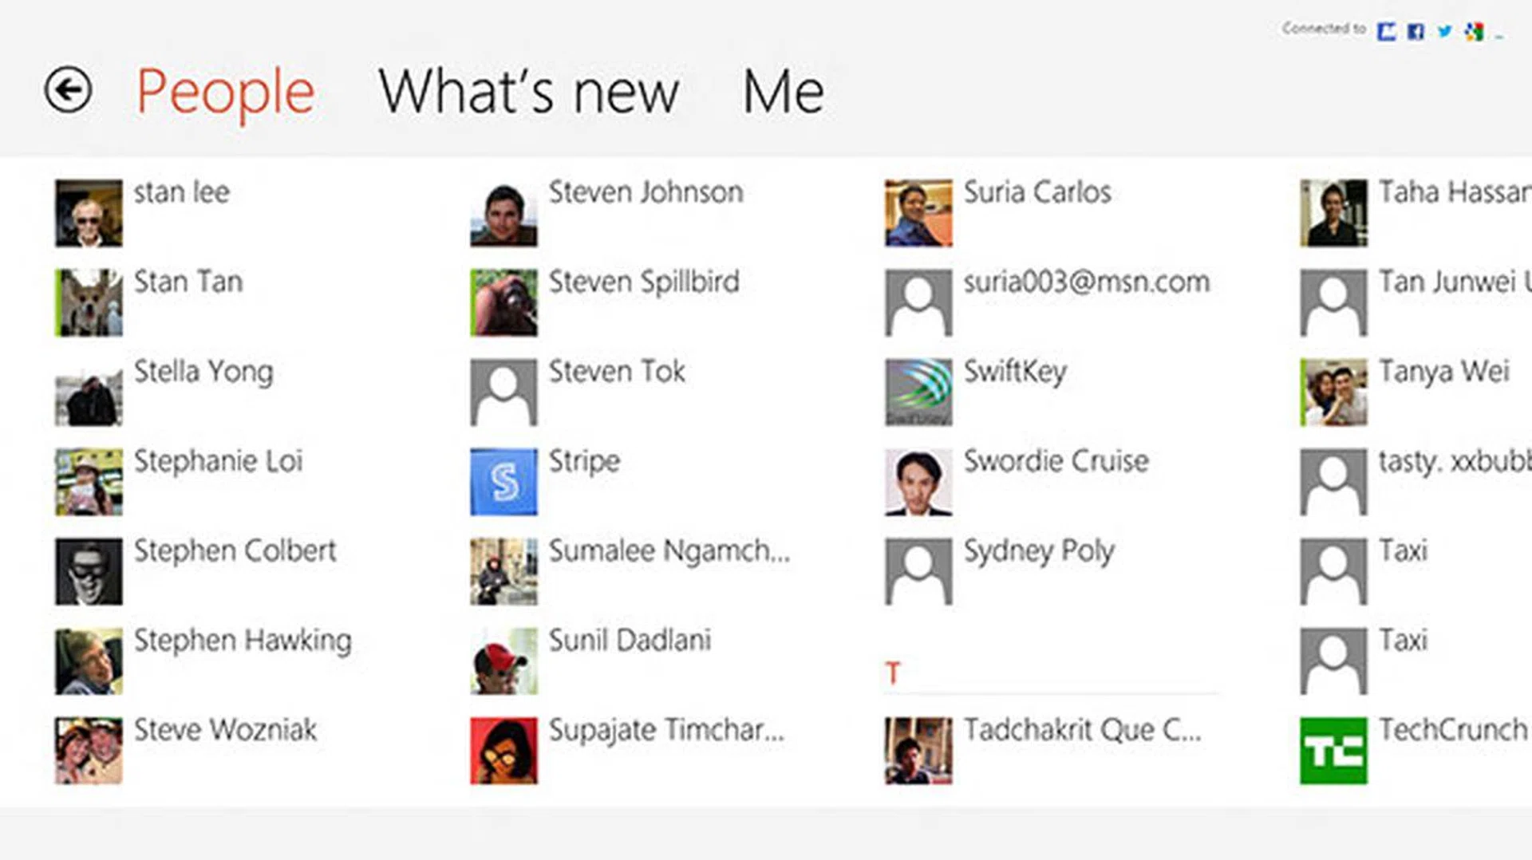Open the Stripe contact logo

click(503, 482)
